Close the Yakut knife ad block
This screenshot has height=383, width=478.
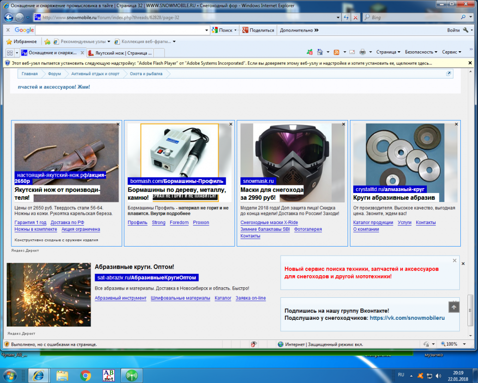tap(118, 124)
